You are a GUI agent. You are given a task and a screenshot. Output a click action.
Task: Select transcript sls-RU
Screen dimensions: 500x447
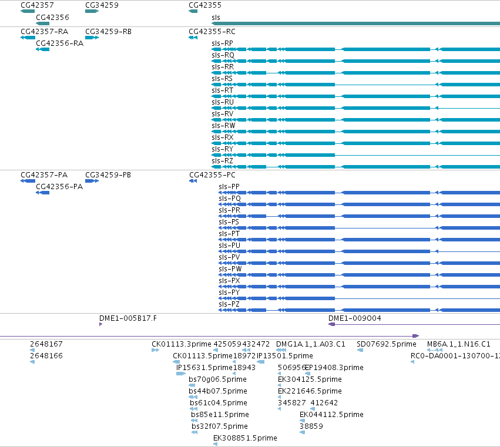(x=223, y=102)
